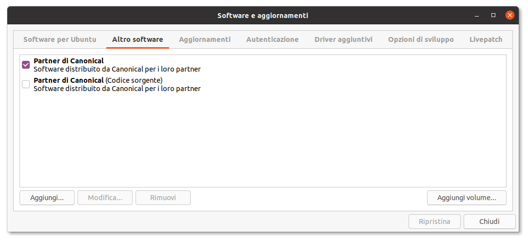Go to the Autenticazione tab
The width and height of the screenshot is (528, 241).
[x=272, y=39]
